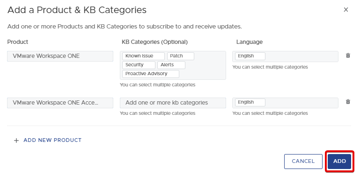Open Language field for Workspace ONE Access row
The width and height of the screenshot is (360, 176).
click(285, 103)
